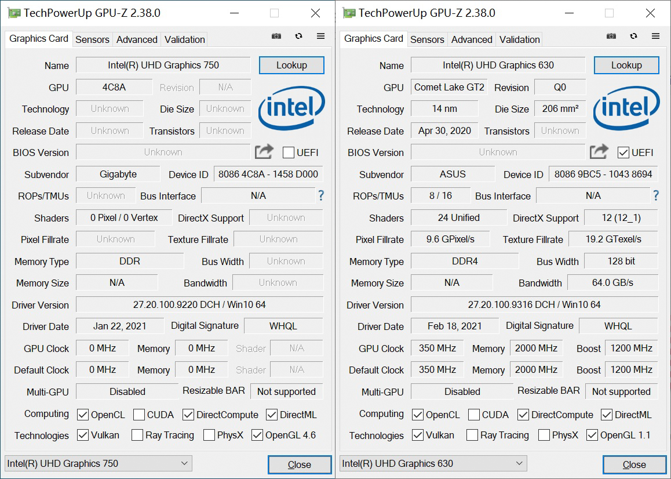The image size is (671, 479).
Task: Click Bus Interface question mark in left window
Action: click(x=321, y=196)
